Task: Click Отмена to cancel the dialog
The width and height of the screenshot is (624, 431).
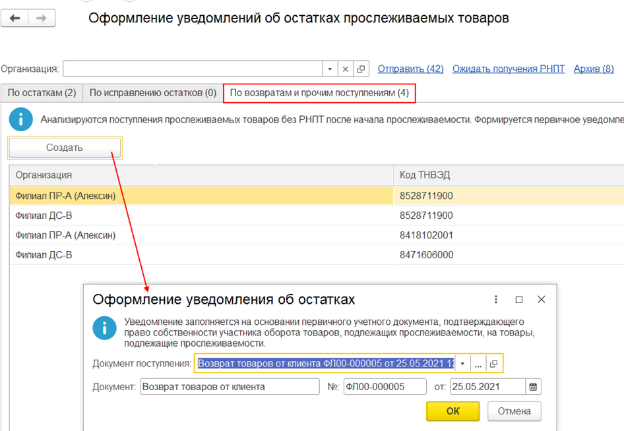Action: pos(514,411)
